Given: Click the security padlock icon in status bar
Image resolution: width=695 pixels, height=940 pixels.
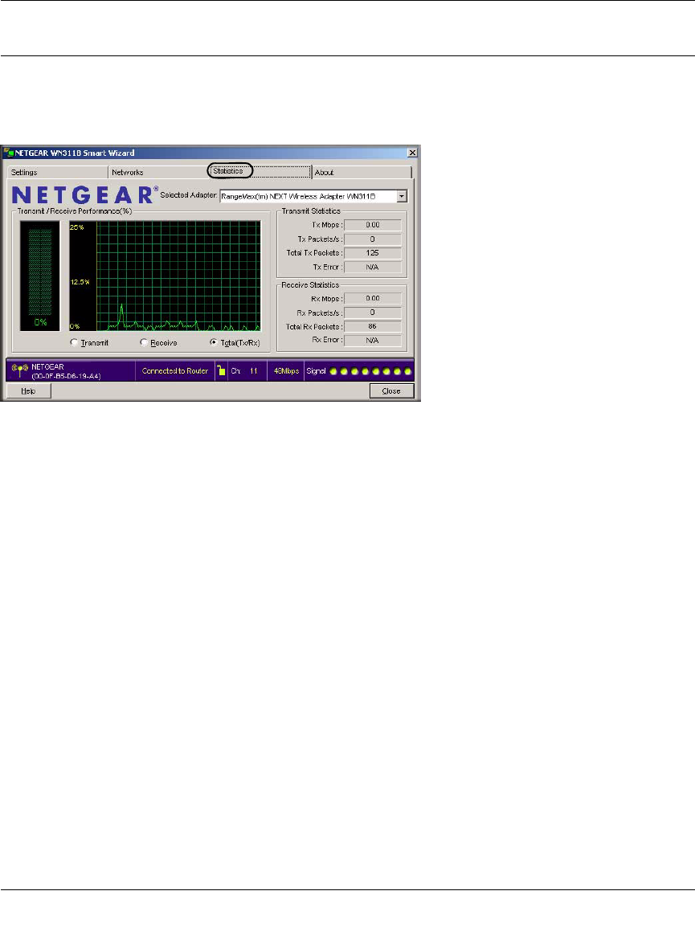Looking at the screenshot, I should [221, 370].
